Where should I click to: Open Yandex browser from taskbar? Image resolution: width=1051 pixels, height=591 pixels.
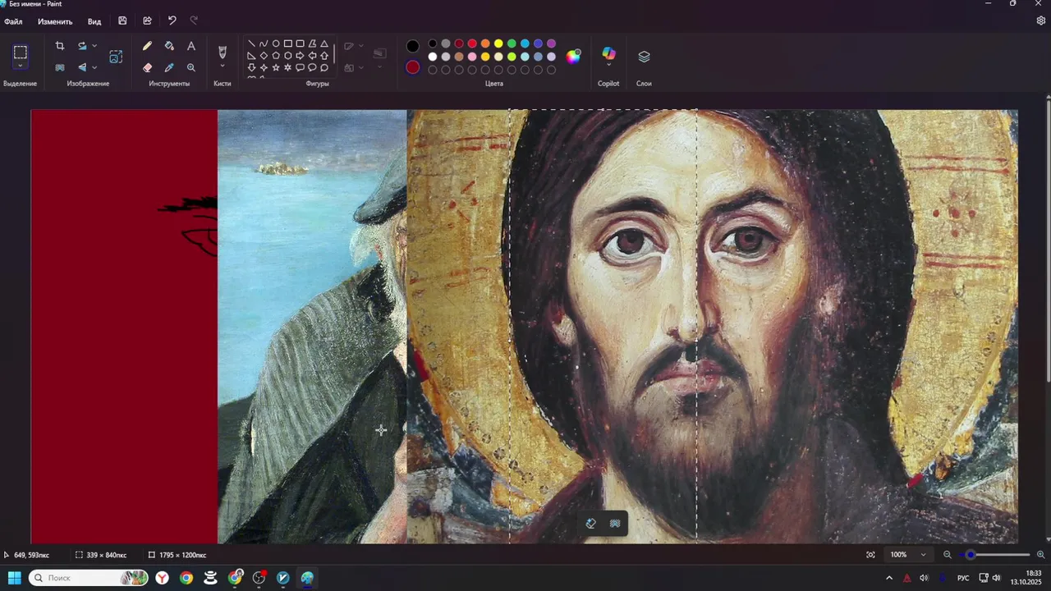pos(163,578)
